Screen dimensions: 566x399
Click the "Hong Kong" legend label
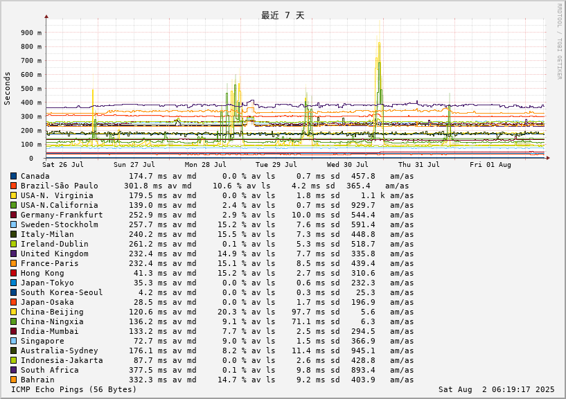[x=42, y=274]
